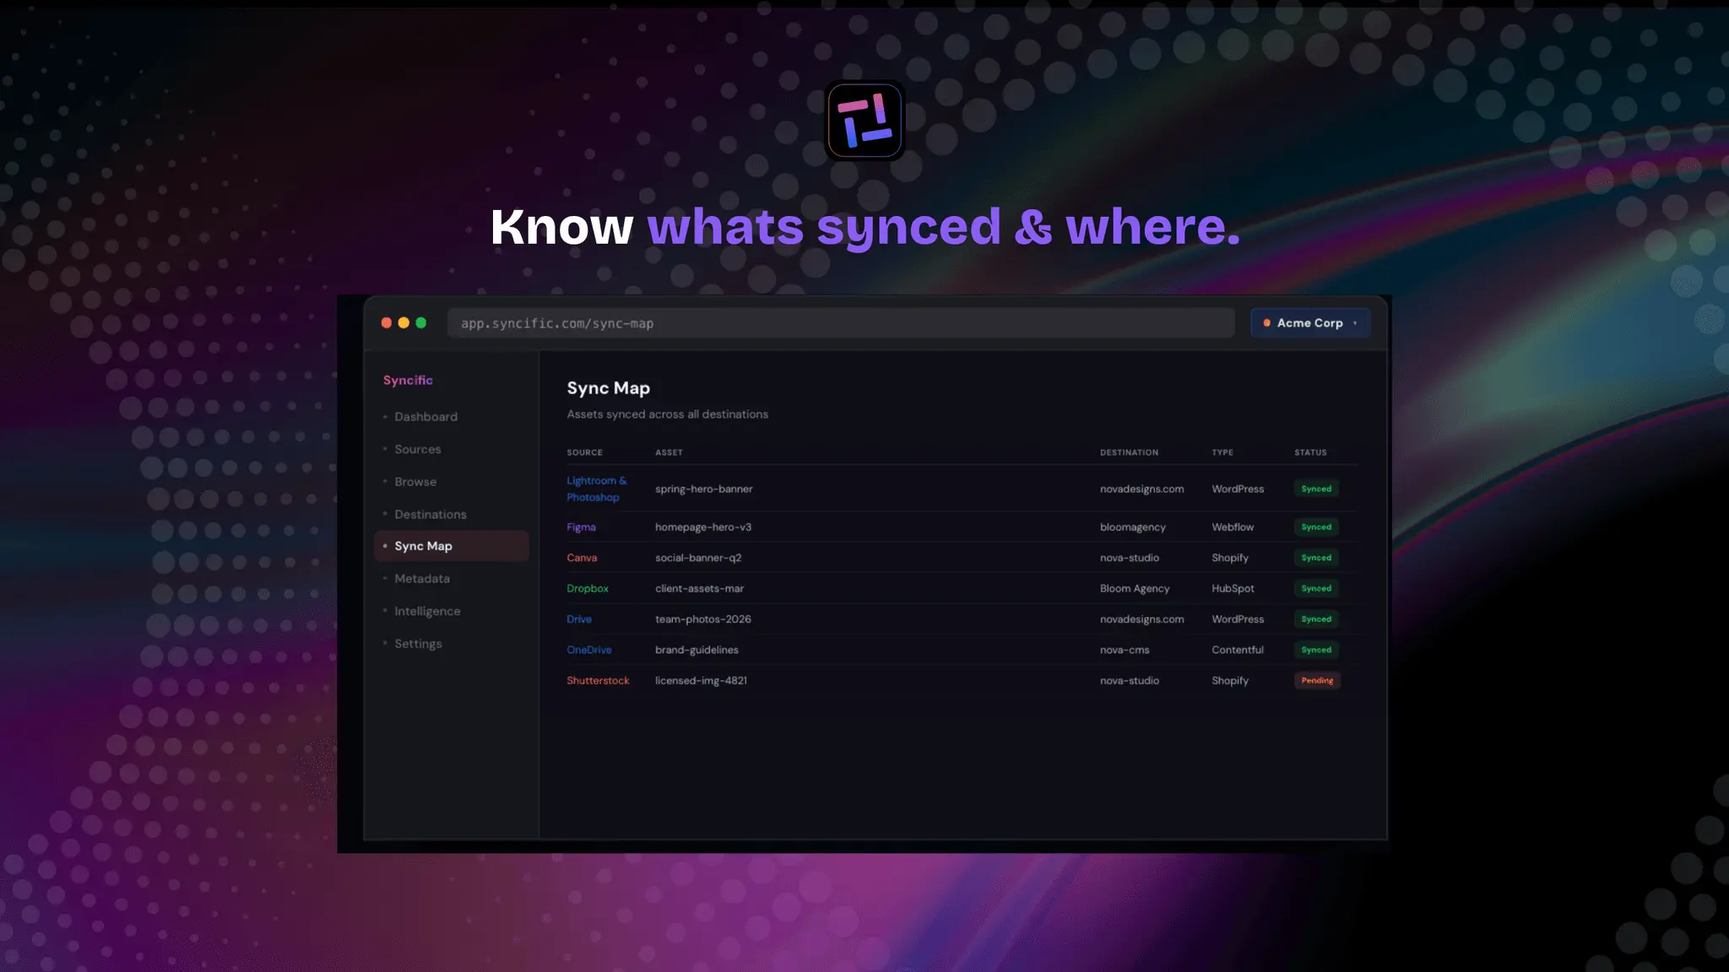1729x972 pixels.
Task: Go to Browse in the sidebar
Action: 415,482
